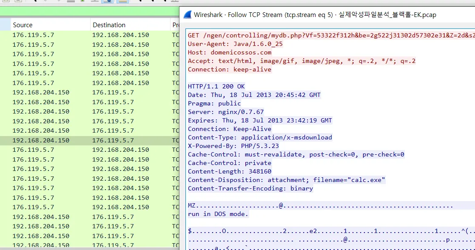475x250 pixels.
Task: Click the Content-Type: application/x-msdownload line
Action: (260, 137)
